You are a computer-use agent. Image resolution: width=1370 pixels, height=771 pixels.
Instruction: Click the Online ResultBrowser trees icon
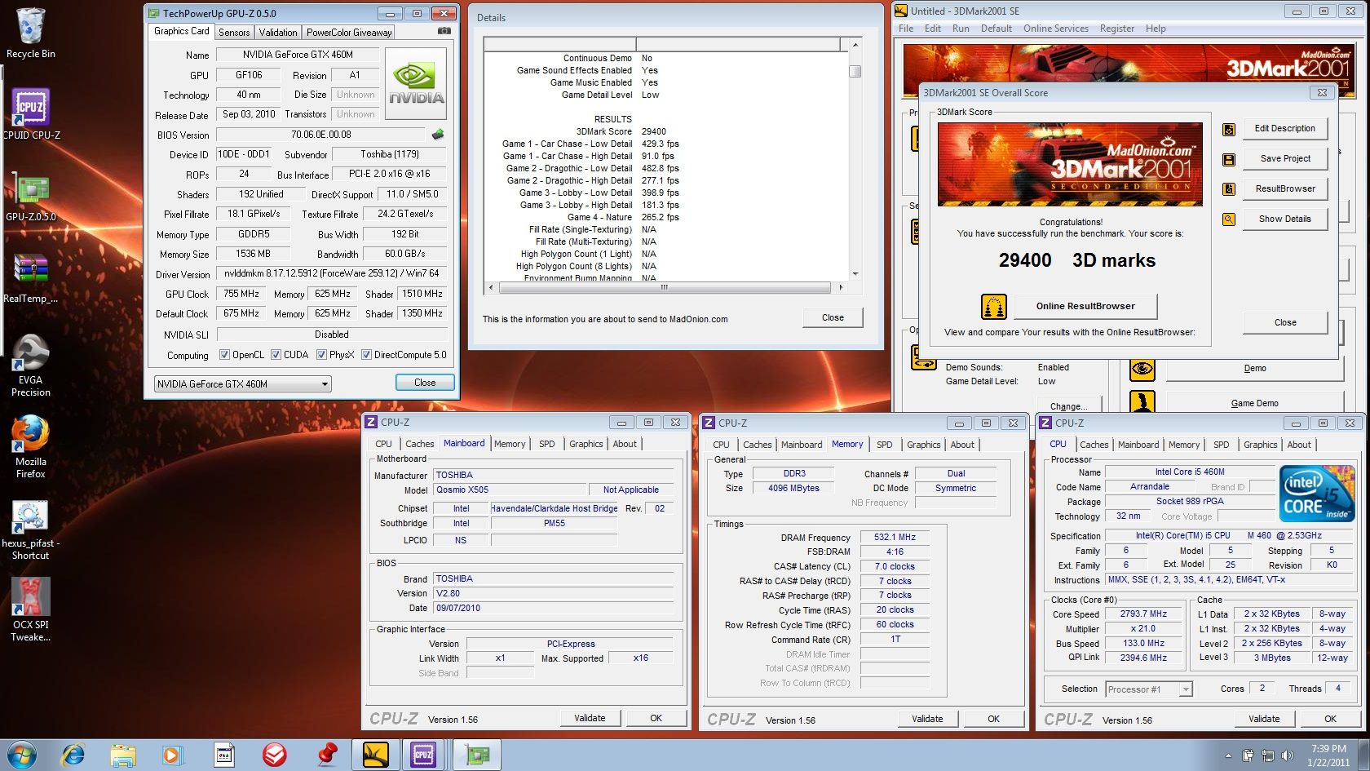(x=993, y=307)
